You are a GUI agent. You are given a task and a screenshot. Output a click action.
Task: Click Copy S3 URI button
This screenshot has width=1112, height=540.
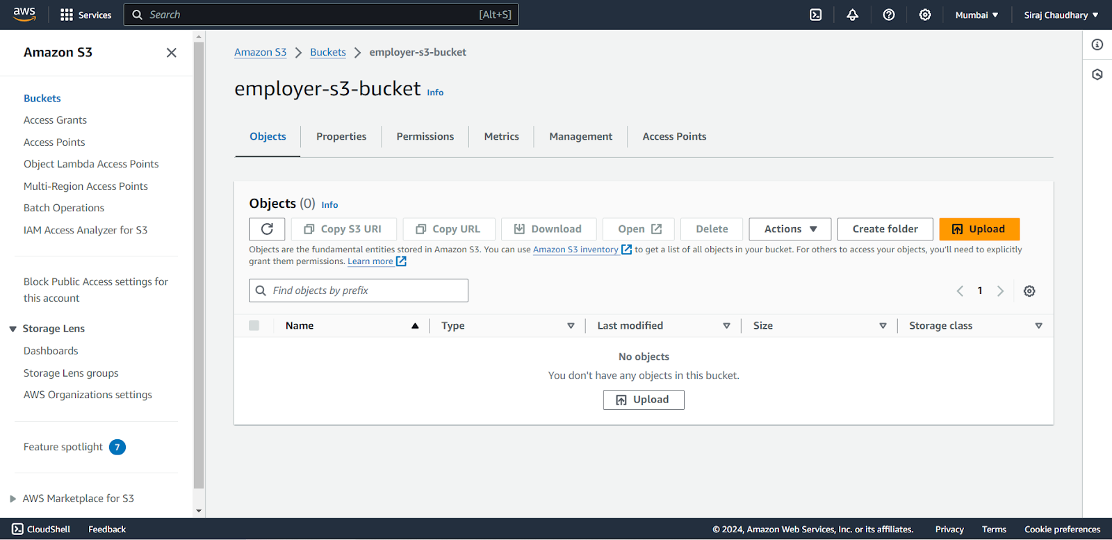coord(344,229)
